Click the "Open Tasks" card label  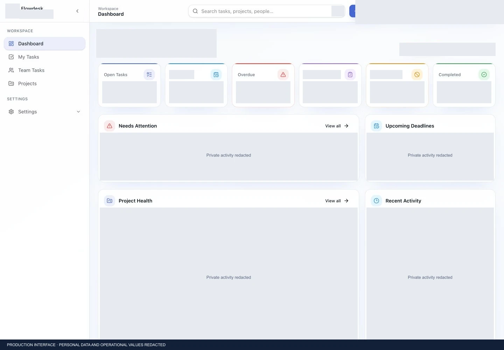pos(115,75)
